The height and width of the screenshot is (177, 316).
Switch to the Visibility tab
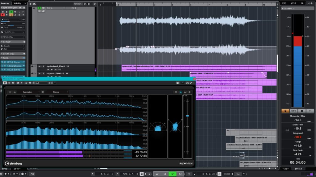click(x=18, y=3)
